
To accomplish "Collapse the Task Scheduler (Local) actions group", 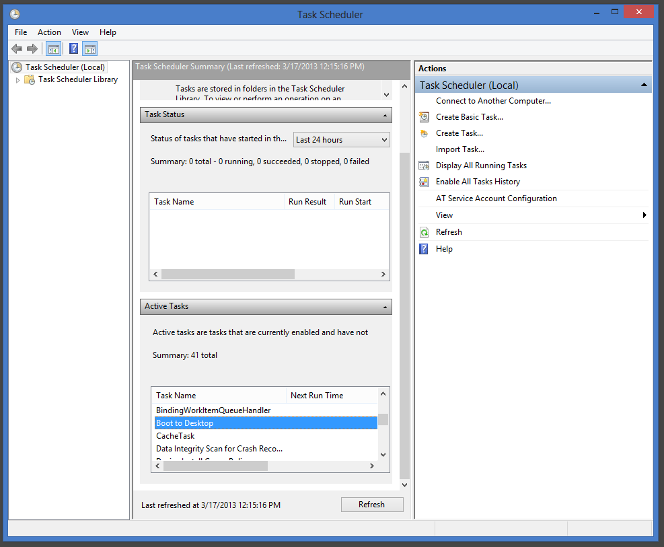I will (644, 85).
